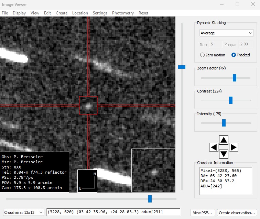Click the left arrow navigation button
The height and width of the screenshot is (219, 260).
(214, 147)
